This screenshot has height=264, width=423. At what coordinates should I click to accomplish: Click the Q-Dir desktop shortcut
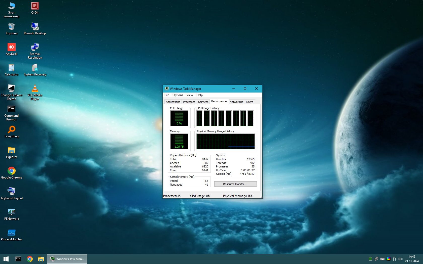tap(35, 6)
